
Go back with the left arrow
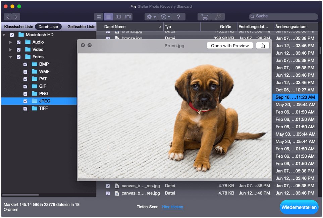click(x=8, y=17)
